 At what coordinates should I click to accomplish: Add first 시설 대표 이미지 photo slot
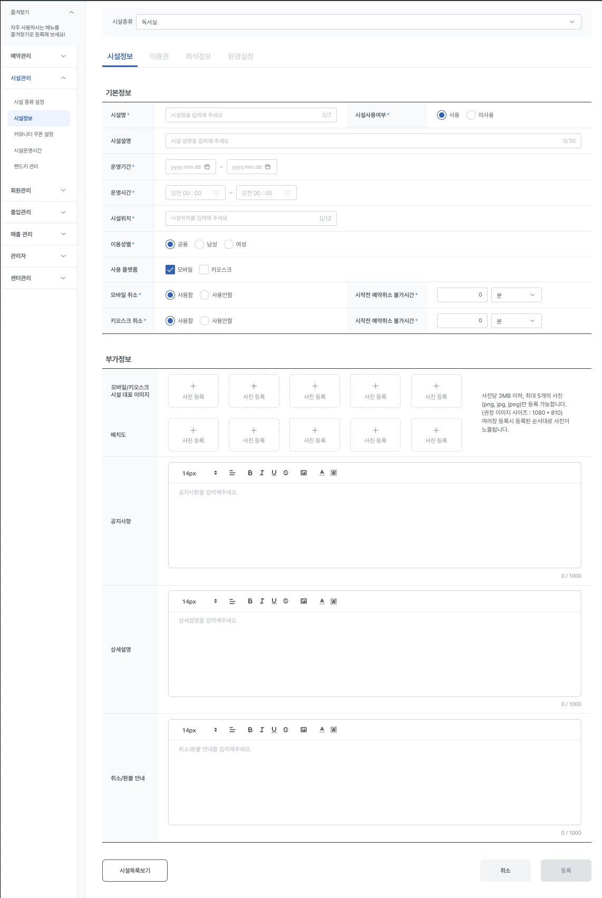[x=193, y=391]
